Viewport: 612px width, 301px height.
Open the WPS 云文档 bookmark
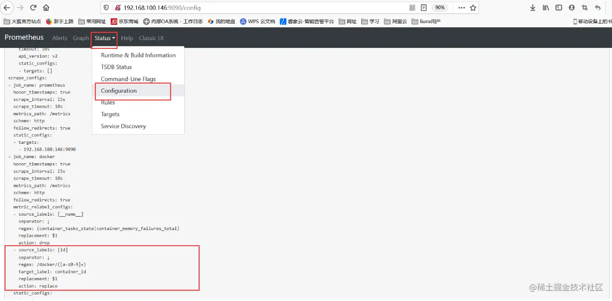(258, 21)
